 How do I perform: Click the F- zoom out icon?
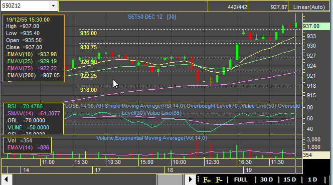tap(219, 180)
